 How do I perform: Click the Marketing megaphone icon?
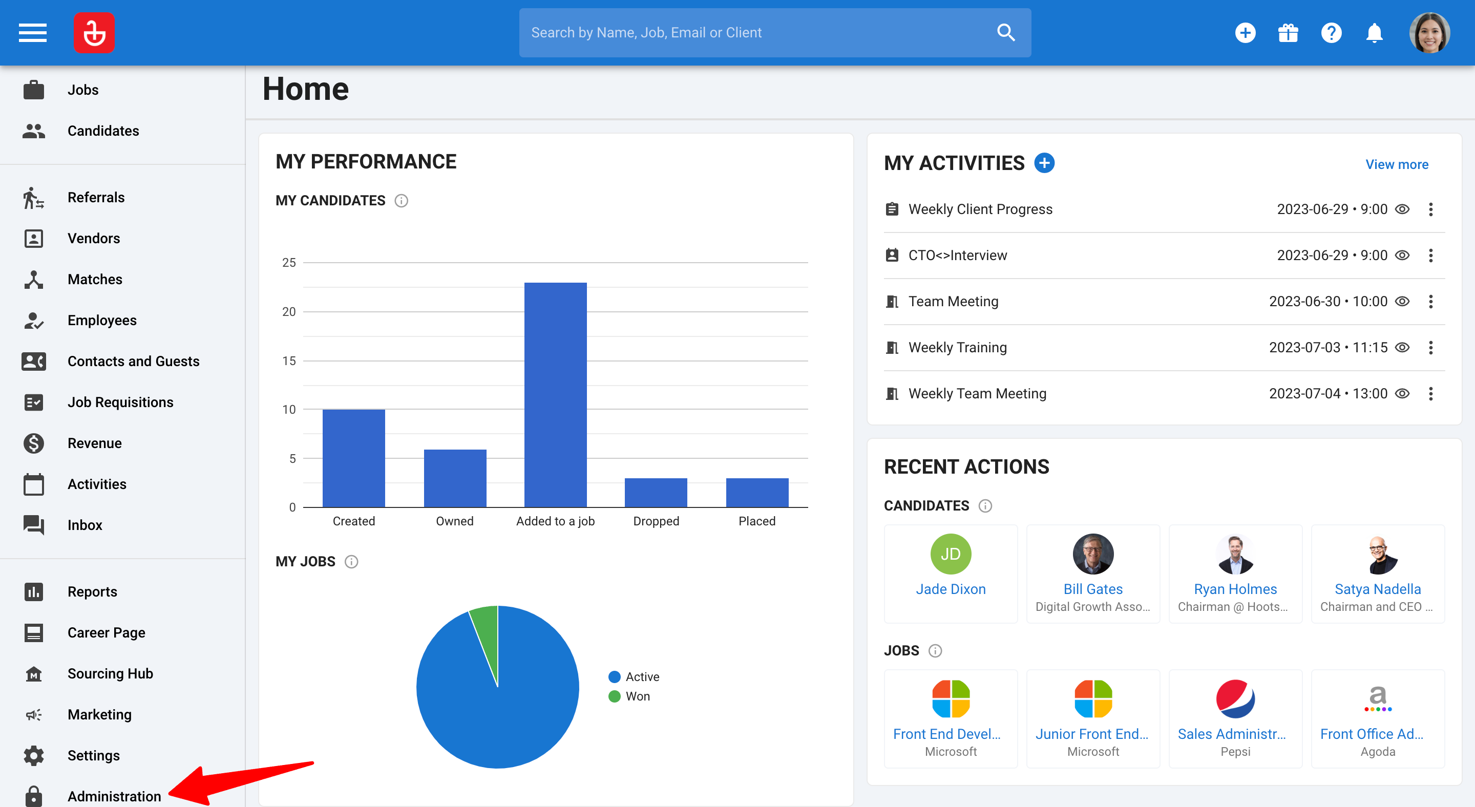[34, 715]
